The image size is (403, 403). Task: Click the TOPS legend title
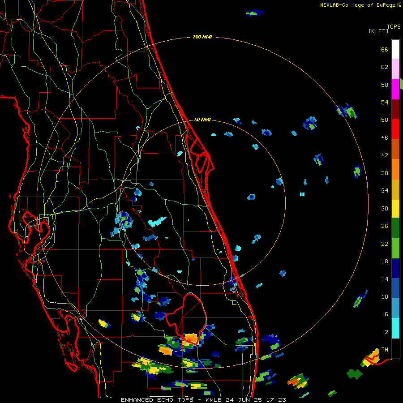[394, 26]
